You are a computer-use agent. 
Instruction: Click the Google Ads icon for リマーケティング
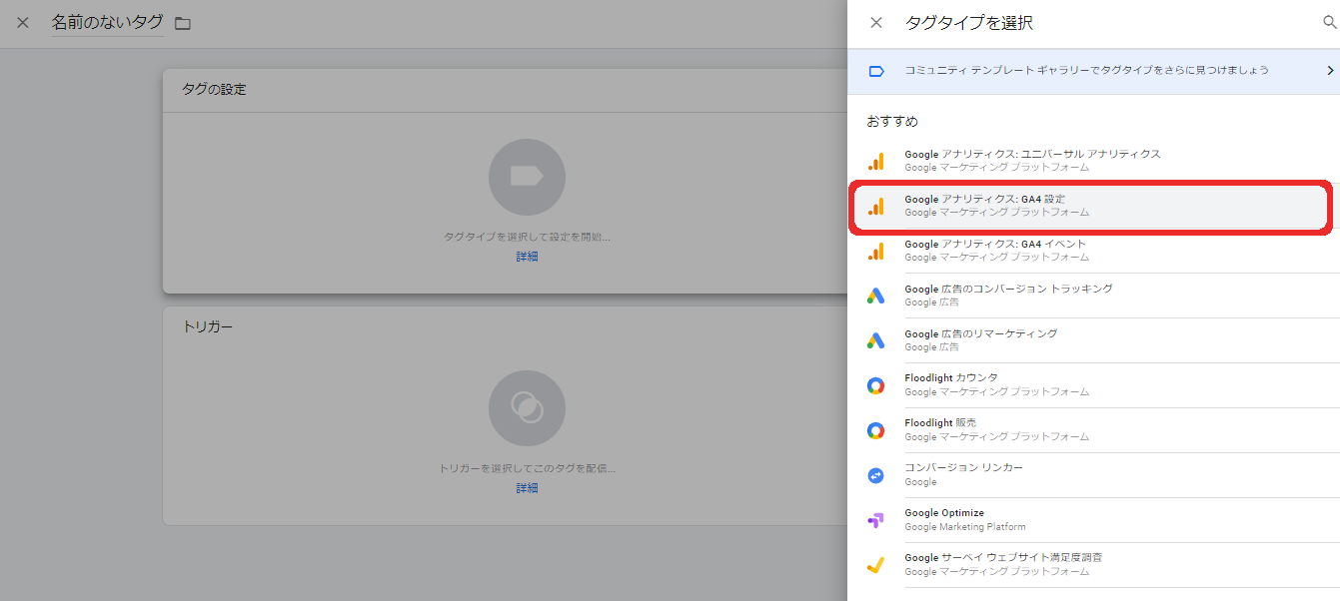pyautogui.click(x=875, y=340)
